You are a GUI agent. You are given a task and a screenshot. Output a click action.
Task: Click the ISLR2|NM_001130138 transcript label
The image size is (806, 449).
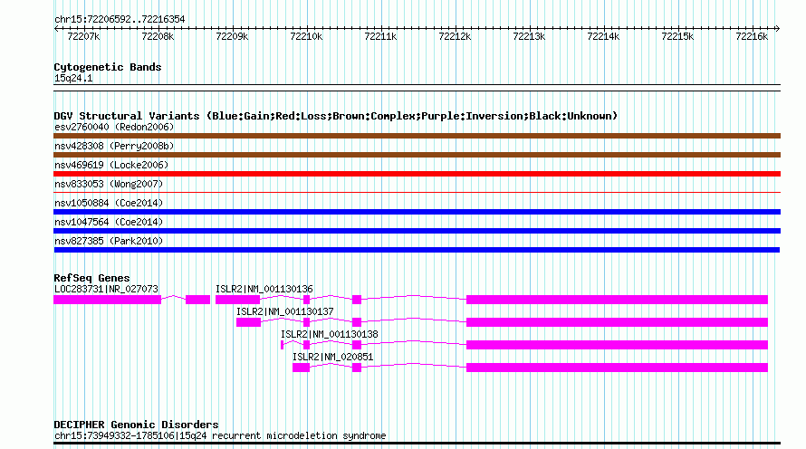[x=329, y=334]
